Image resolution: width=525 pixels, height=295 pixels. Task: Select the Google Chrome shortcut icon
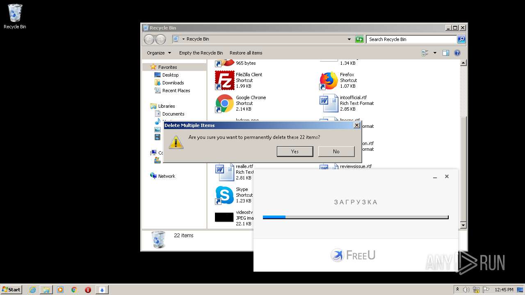click(224, 103)
